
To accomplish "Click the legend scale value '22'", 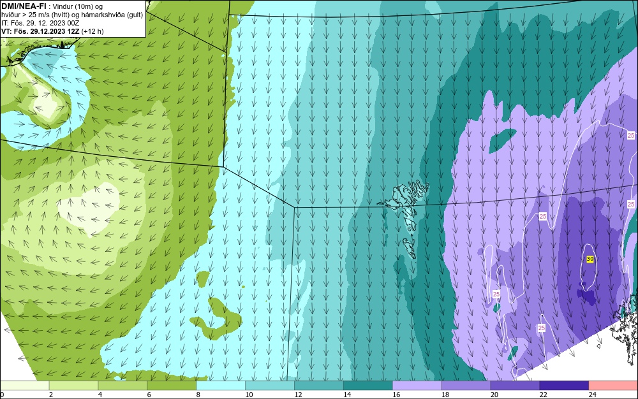I will 543,395.
